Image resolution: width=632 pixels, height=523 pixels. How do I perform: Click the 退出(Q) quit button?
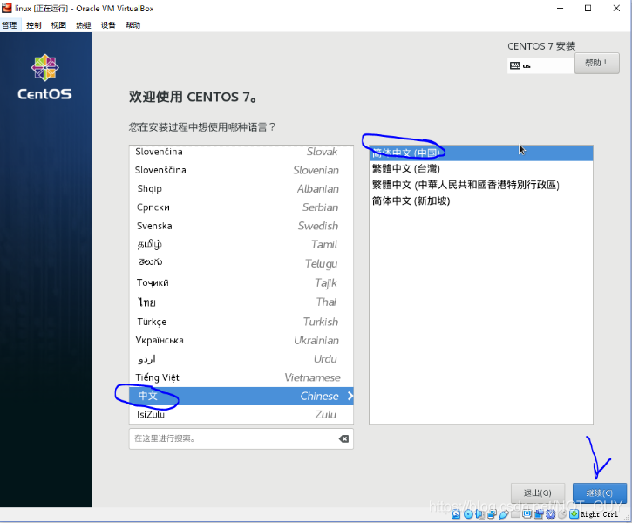(x=537, y=492)
